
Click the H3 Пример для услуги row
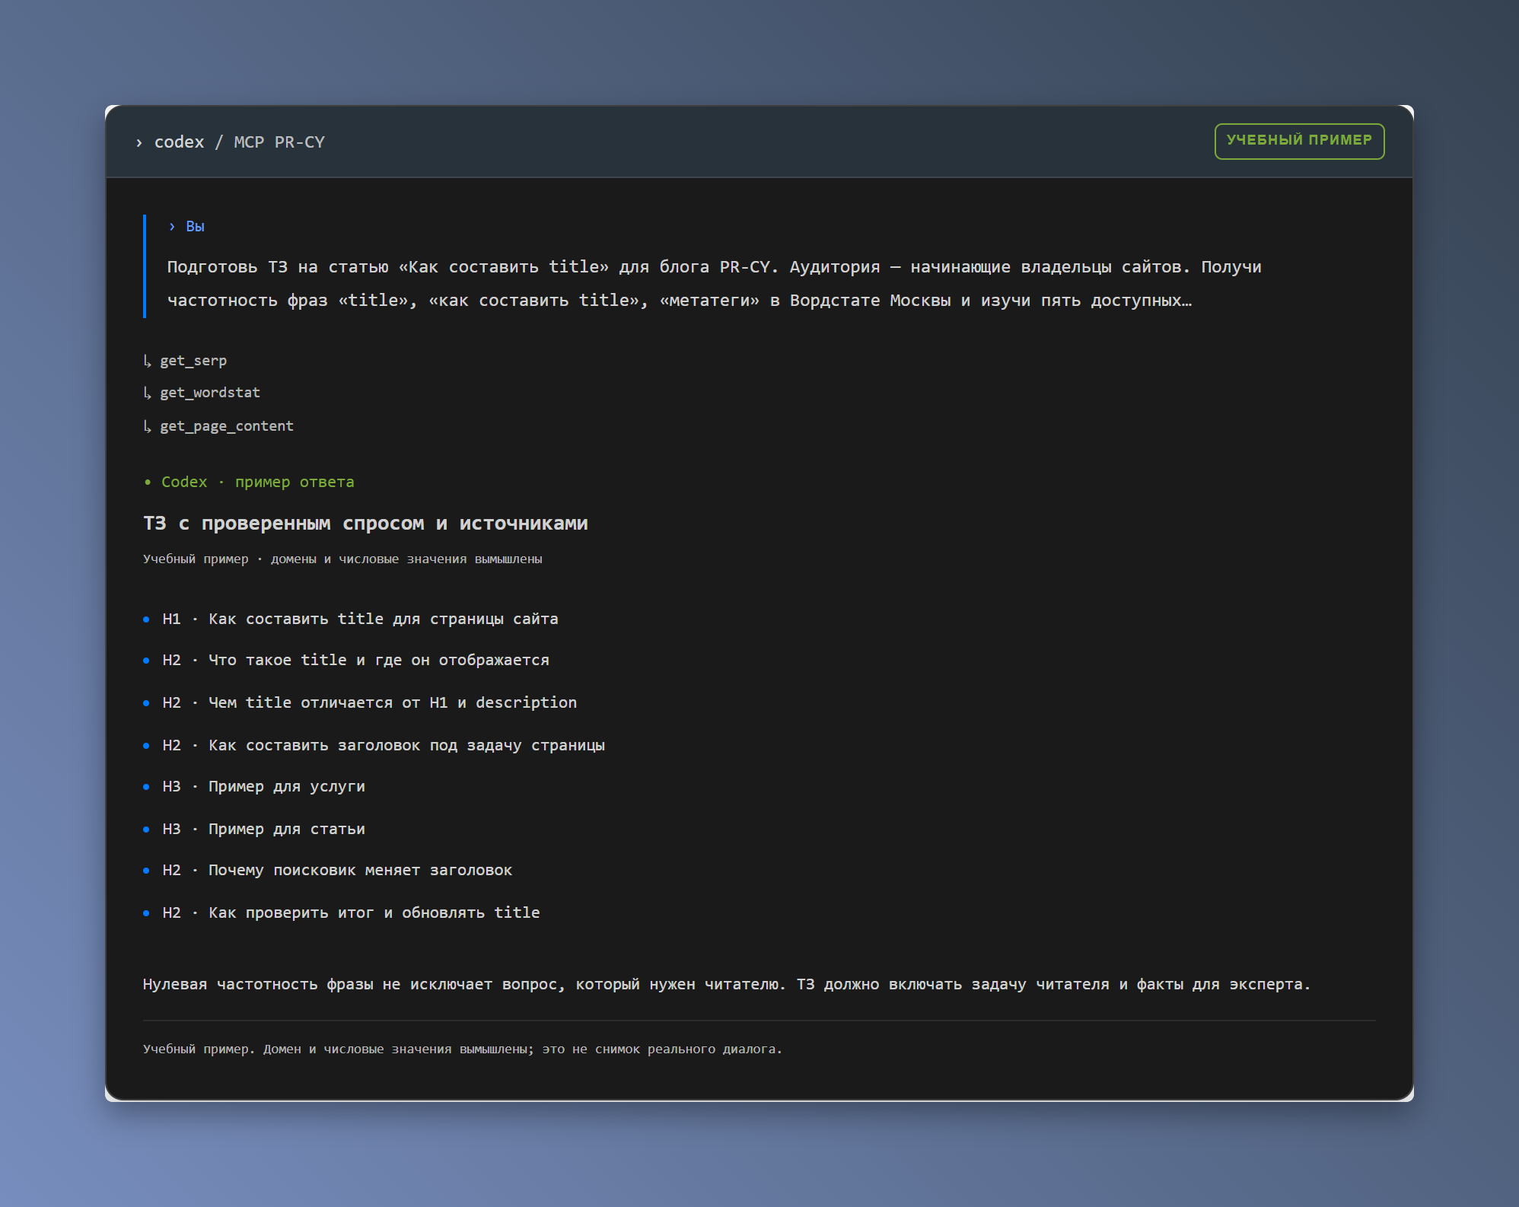pos(254,786)
